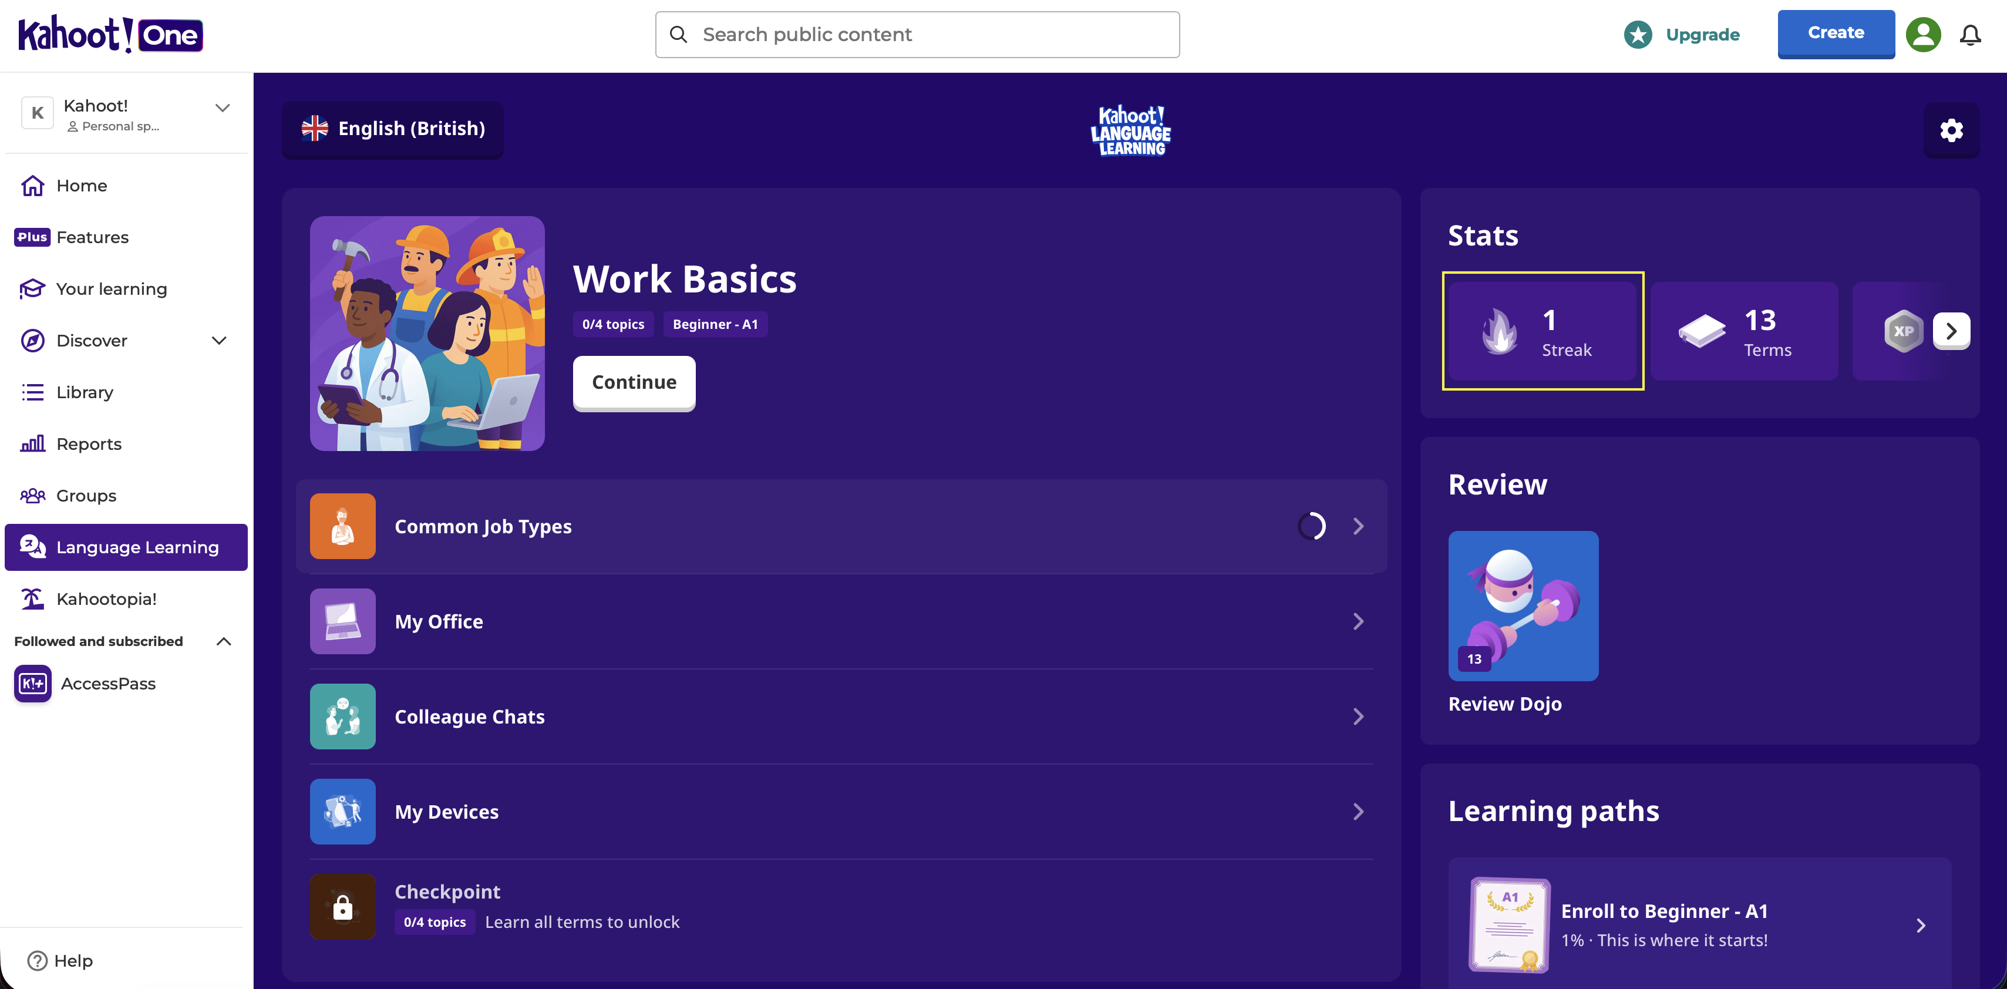Screen dimensions: 2007x989
Task: Open Language Learning settings gear
Action: point(1951,130)
